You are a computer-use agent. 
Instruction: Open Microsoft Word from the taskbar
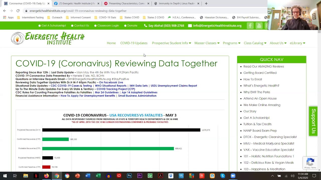pyautogui.click(x=88, y=176)
